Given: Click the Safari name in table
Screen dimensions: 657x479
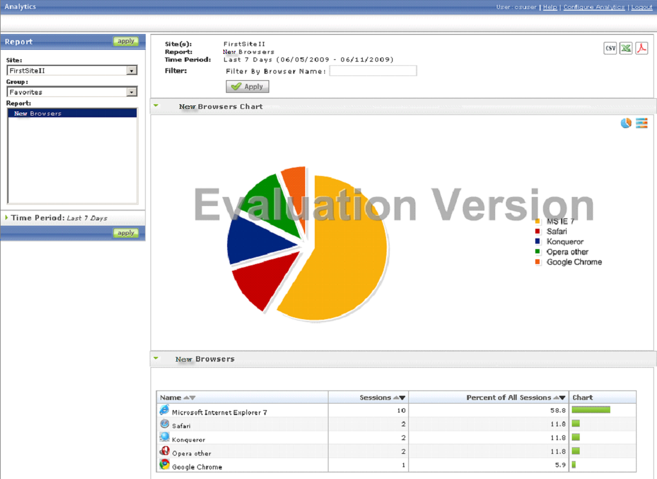Looking at the screenshot, I should (x=181, y=426).
